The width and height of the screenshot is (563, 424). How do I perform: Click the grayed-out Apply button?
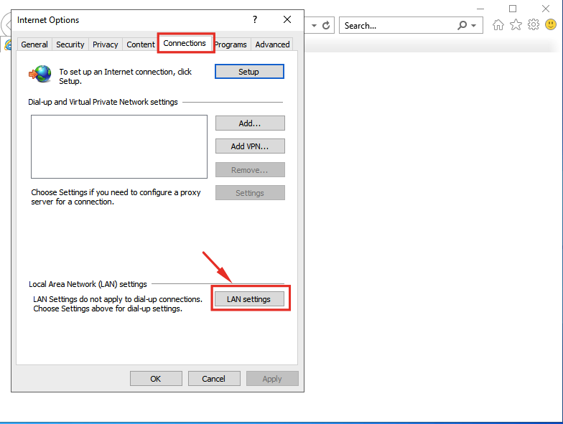pos(272,379)
